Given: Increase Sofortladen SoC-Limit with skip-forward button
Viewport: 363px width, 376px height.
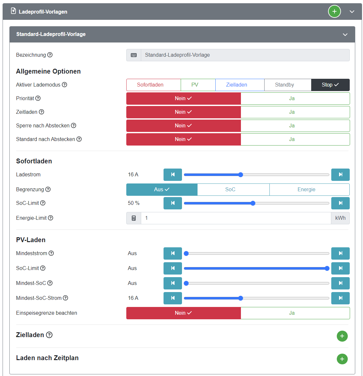Looking at the screenshot, I should click(340, 203).
